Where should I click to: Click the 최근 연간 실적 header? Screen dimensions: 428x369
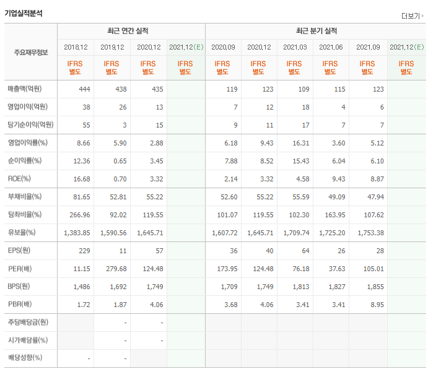pyautogui.click(x=128, y=31)
